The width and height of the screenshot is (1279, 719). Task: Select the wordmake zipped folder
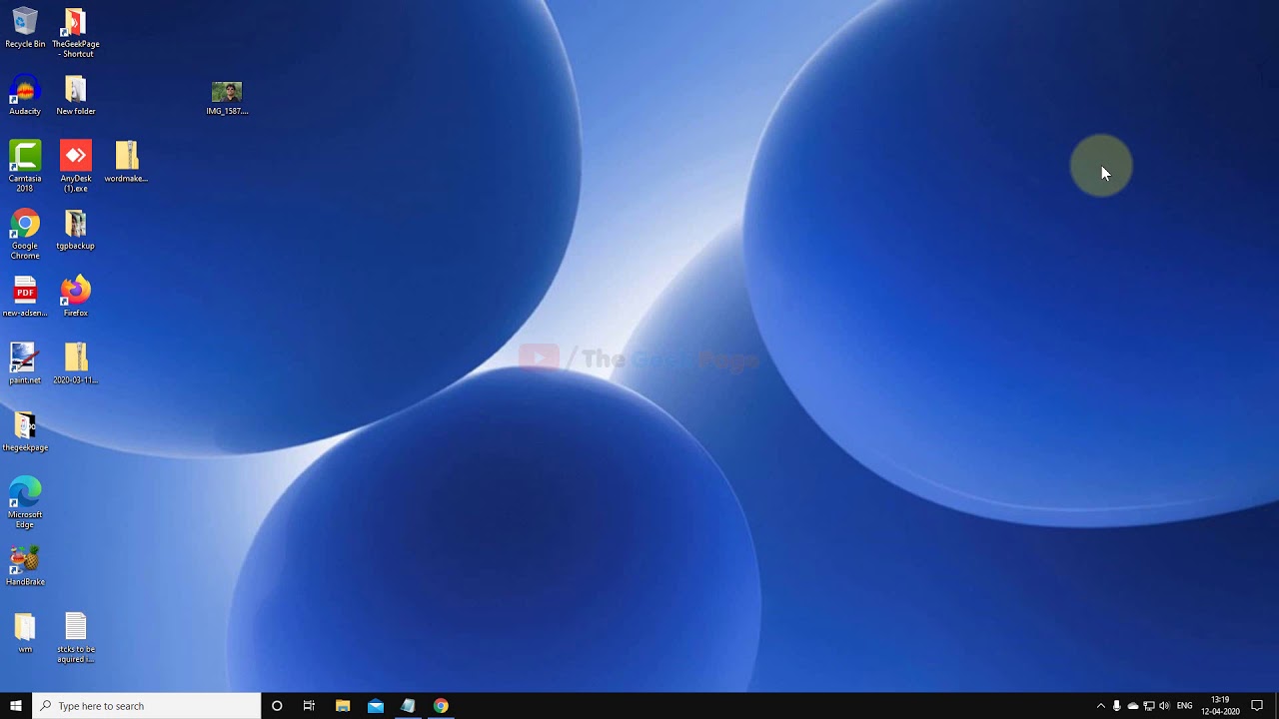[x=126, y=162]
